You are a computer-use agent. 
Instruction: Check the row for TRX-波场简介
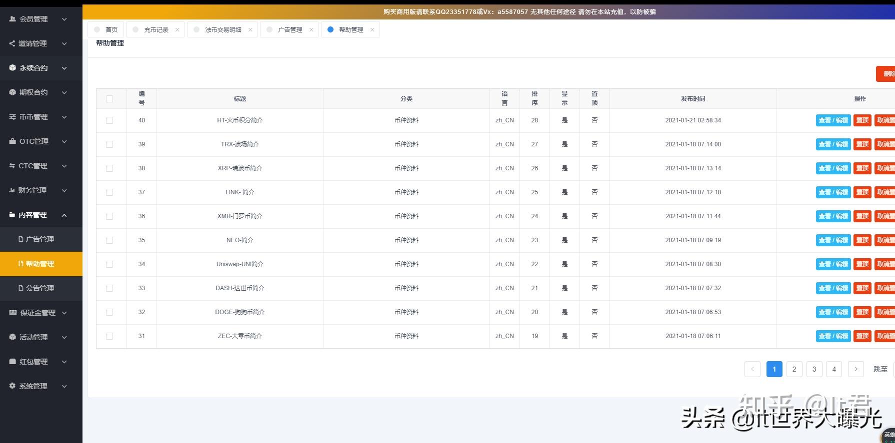tap(109, 144)
